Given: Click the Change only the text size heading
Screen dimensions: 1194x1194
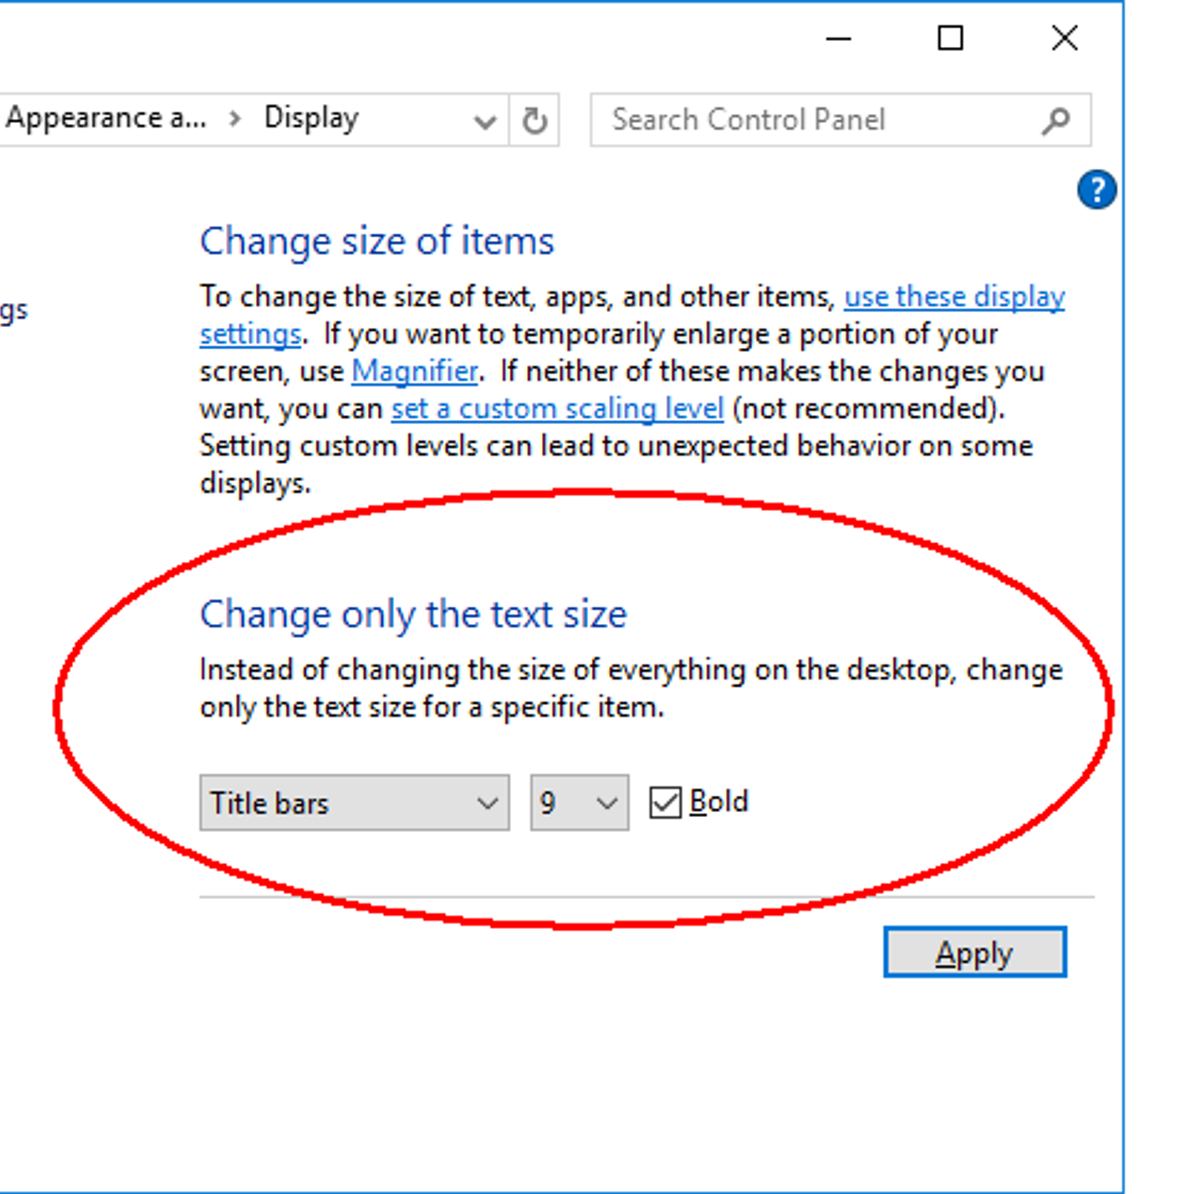Looking at the screenshot, I should pos(413,613).
